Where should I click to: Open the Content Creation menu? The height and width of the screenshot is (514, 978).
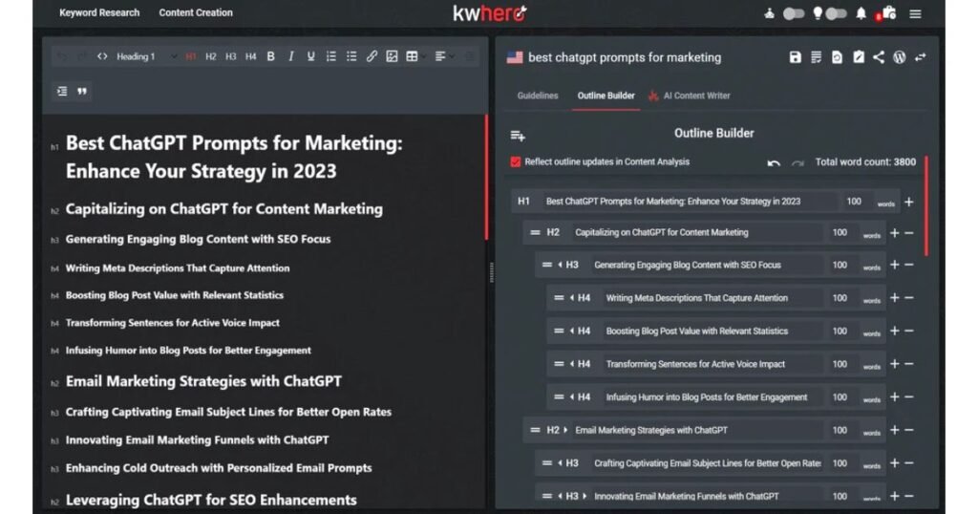point(196,12)
